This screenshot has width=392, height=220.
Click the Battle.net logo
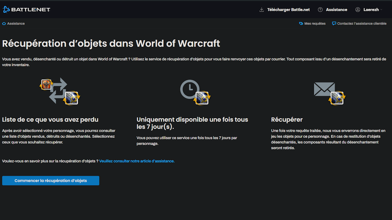pos(27,10)
